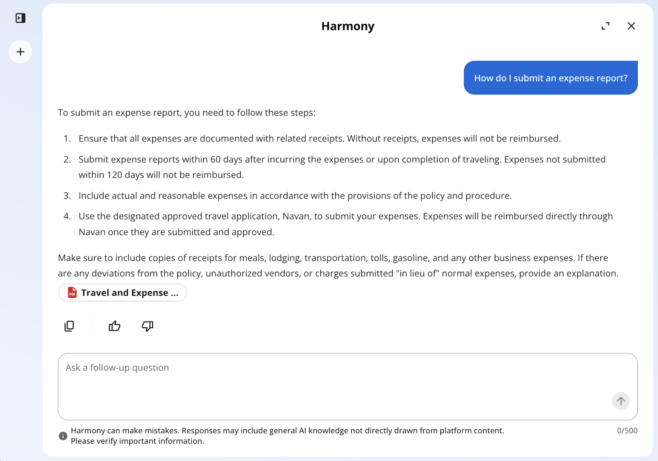Start a new chat with plus button
This screenshot has width=658, height=461.
[x=20, y=52]
